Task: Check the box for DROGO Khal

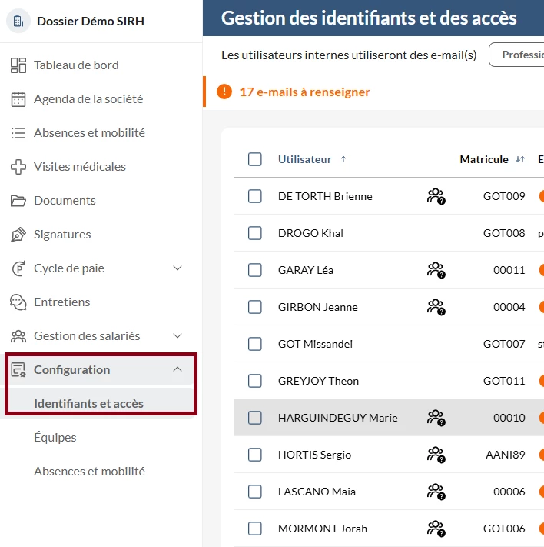Action: (255, 233)
